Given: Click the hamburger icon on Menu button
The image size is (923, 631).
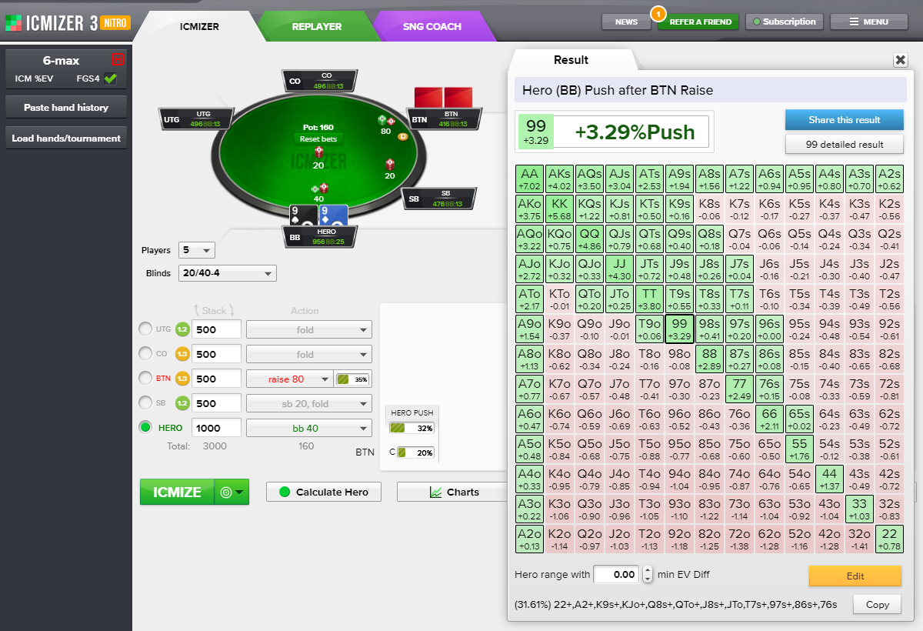Looking at the screenshot, I should click(854, 22).
